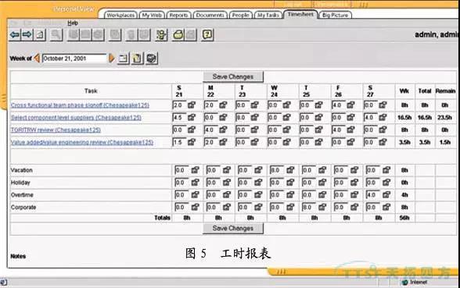Open the Help menu
Viewport: 460px width, 288px height.
[x=73, y=23]
